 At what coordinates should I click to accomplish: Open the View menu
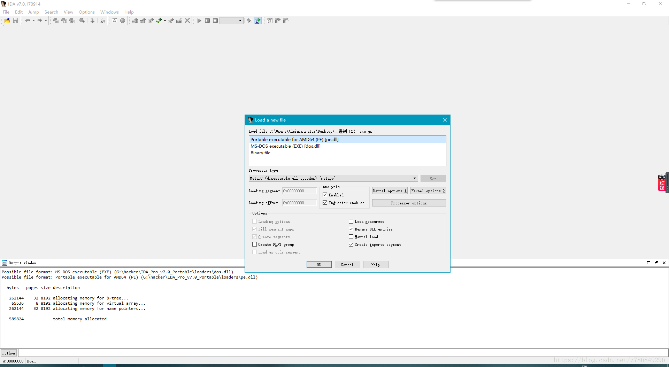68,12
